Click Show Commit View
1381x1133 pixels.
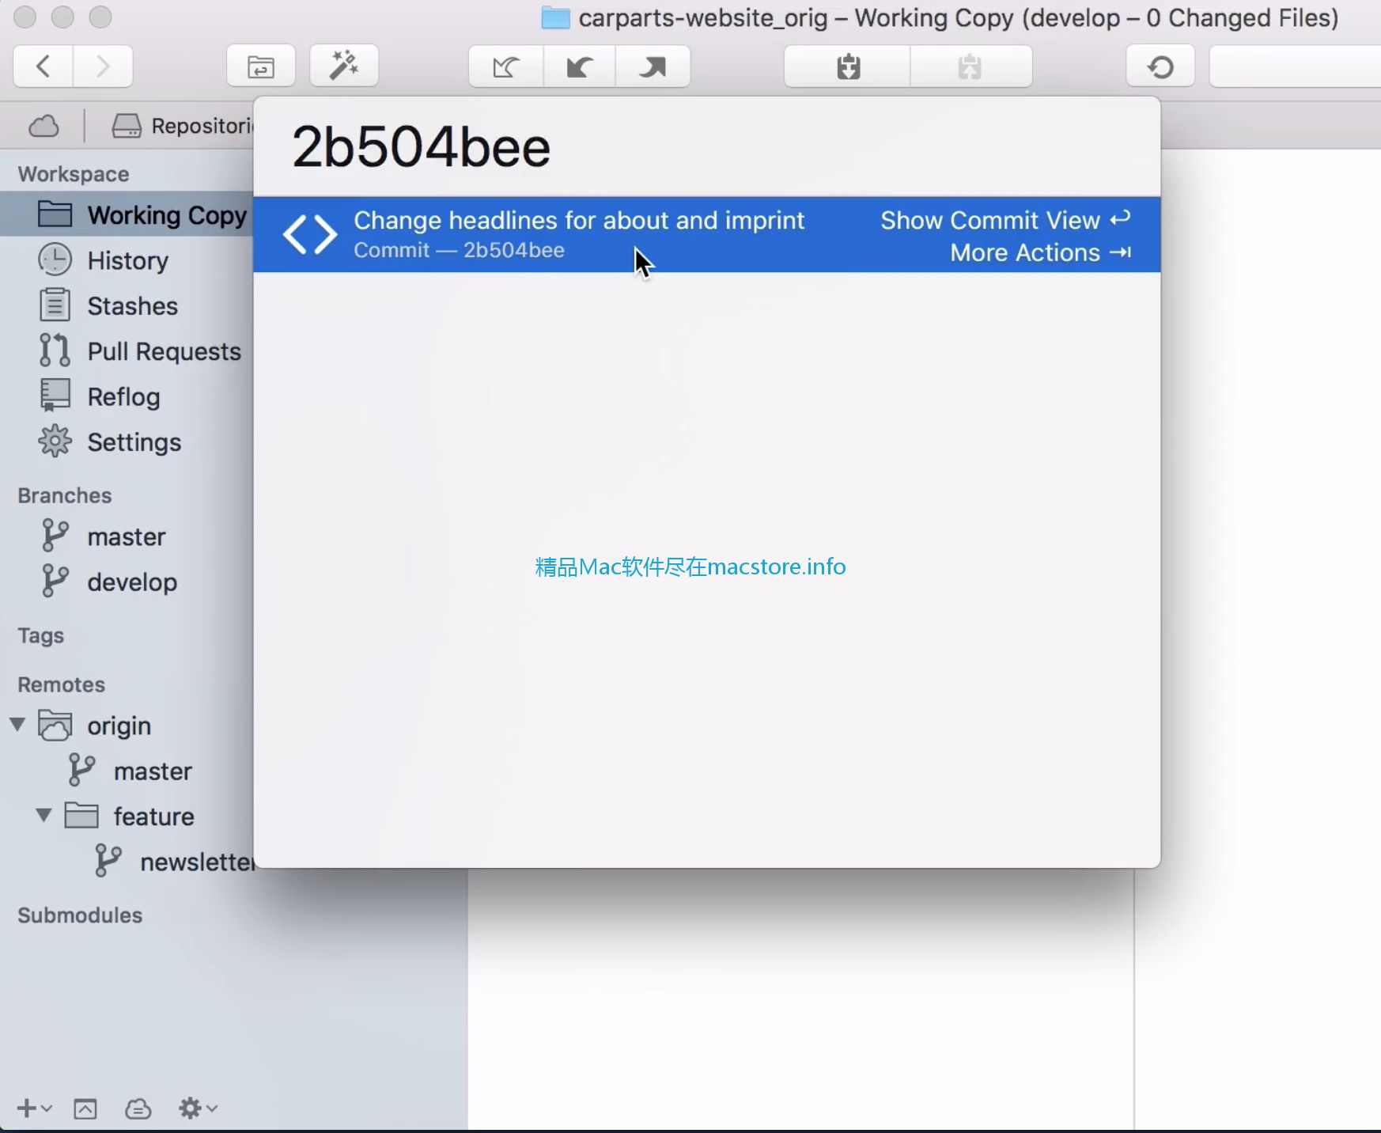point(1005,220)
